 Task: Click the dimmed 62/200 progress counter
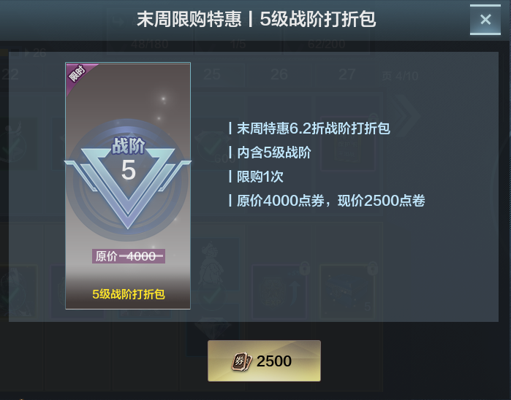(x=326, y=44)
